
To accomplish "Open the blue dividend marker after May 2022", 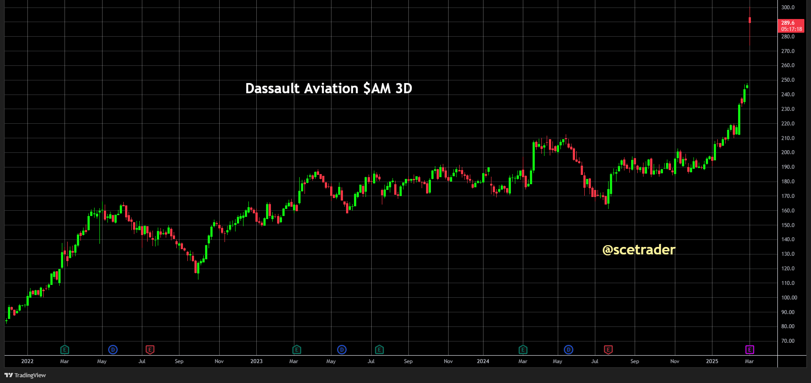I will click(113, 350).
